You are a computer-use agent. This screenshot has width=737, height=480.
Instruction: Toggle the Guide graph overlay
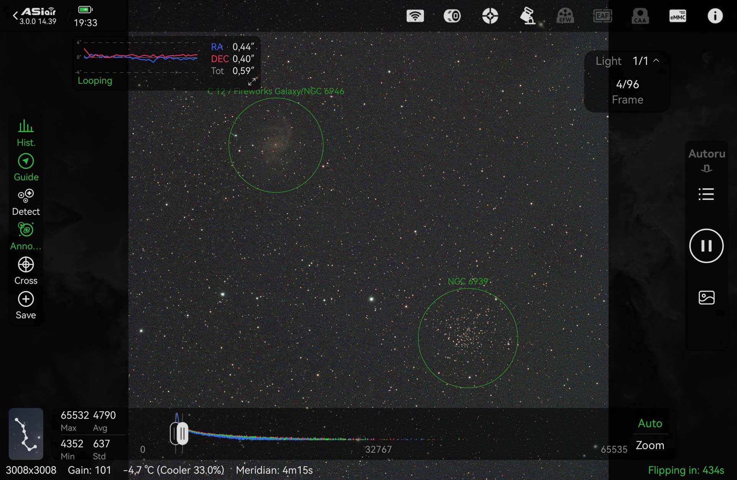coord(26,168)
